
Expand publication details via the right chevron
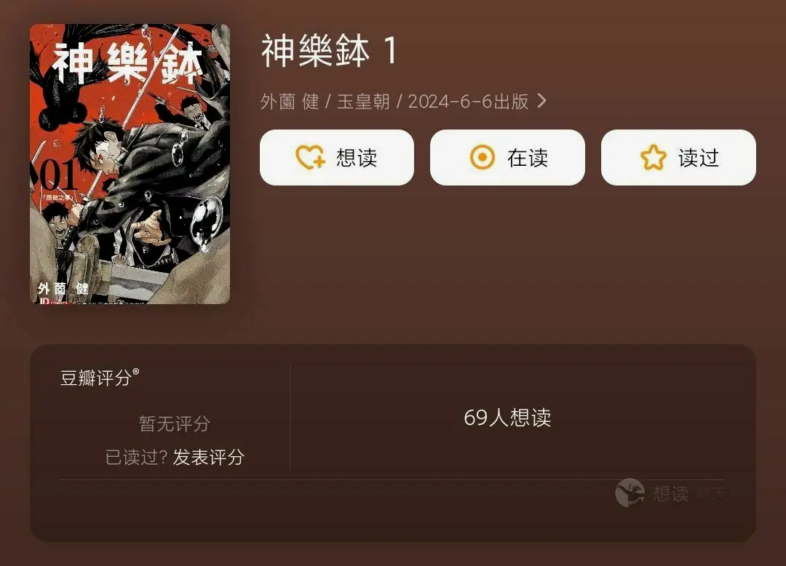coord(541,101)
